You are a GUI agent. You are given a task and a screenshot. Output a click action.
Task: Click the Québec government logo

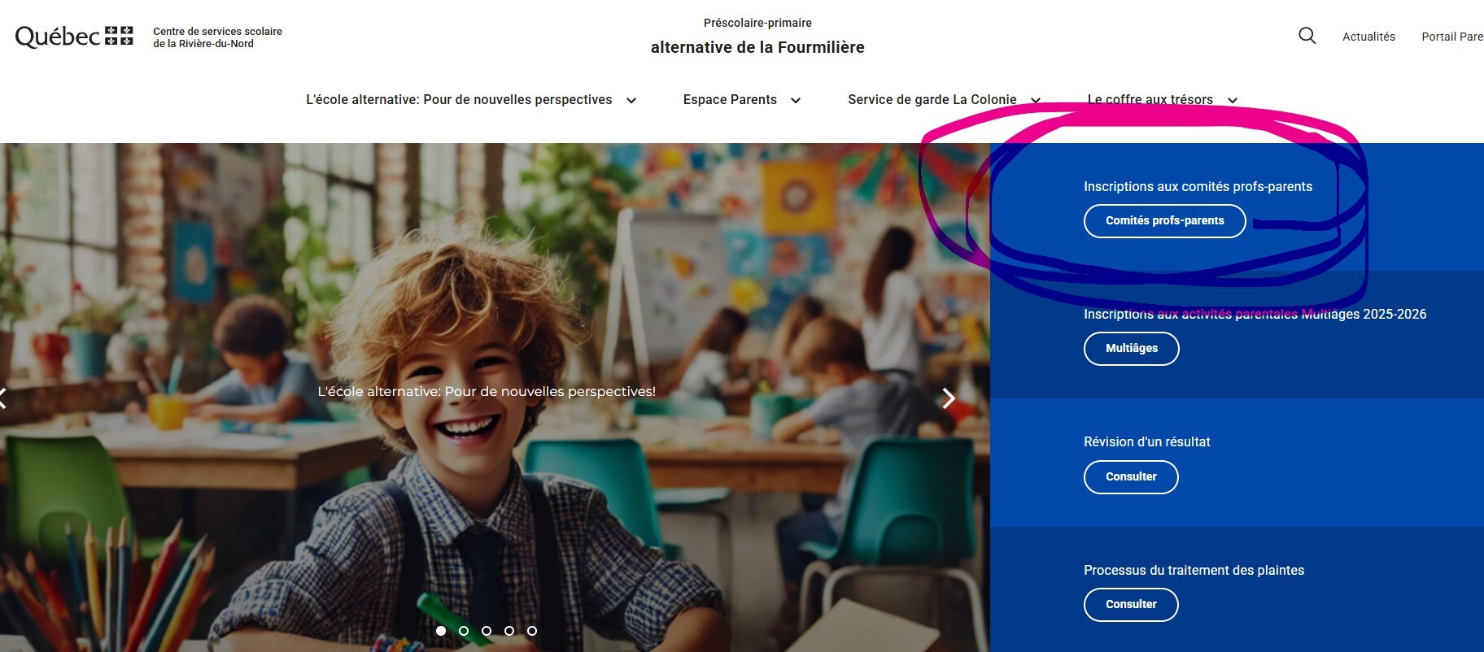point(74,37)
